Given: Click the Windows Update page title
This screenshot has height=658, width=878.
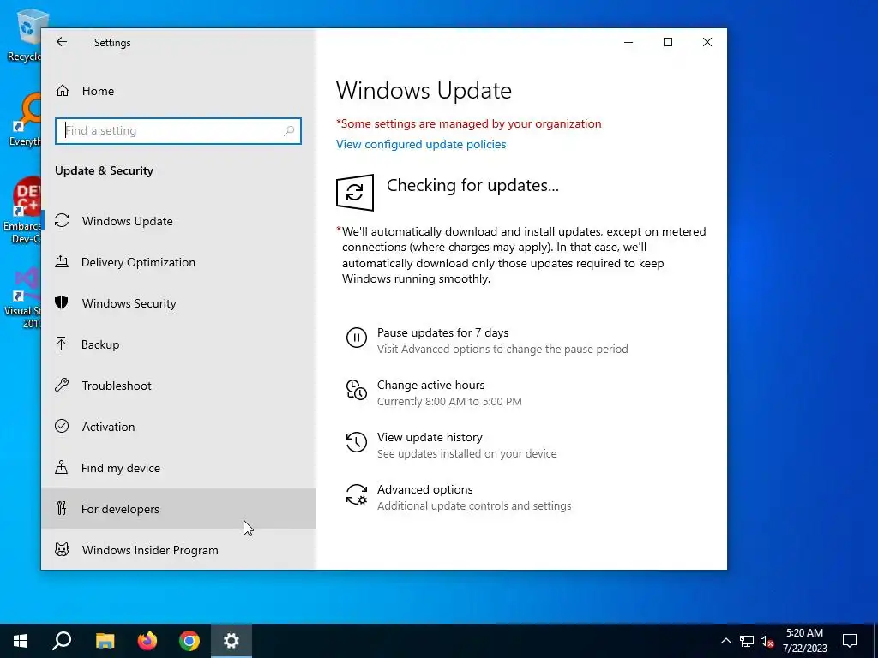Looking at the screenshot, I should click(424, 91).
